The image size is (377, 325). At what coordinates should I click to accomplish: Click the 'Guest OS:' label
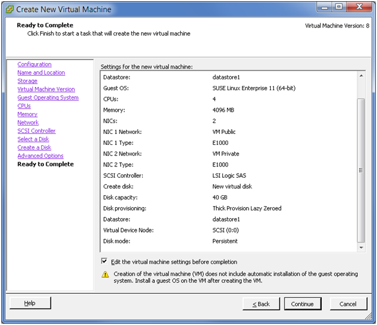coord(116,88)
